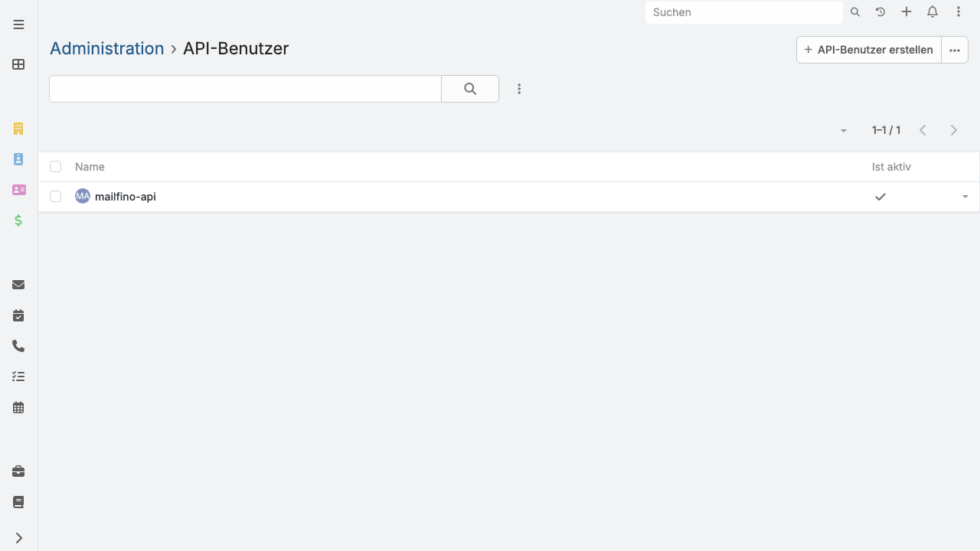980x551 pixels.
Task: Open Leads card icon in sidebar
Action: pyautogui.click(x=19, y=190)
